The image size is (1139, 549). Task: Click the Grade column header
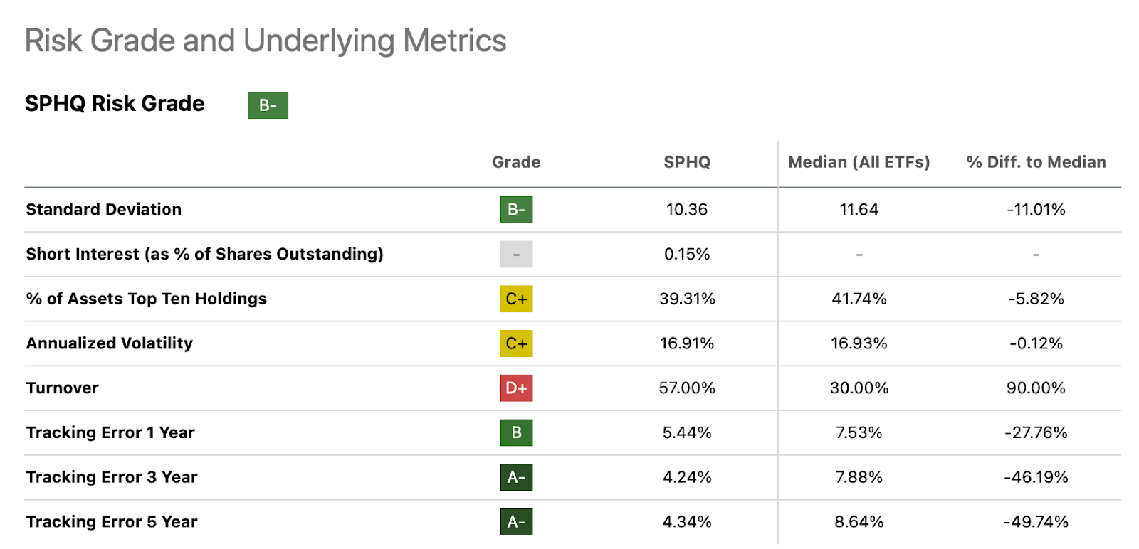point(516,162)
